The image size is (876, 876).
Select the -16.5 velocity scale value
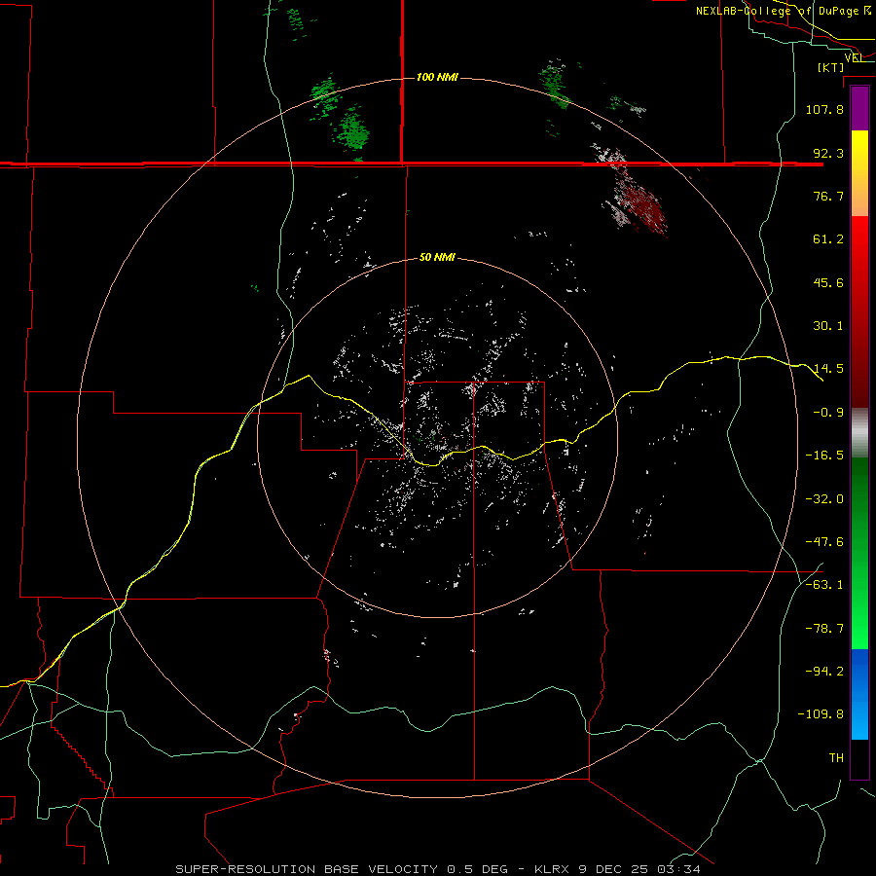[x=824, y=456]
